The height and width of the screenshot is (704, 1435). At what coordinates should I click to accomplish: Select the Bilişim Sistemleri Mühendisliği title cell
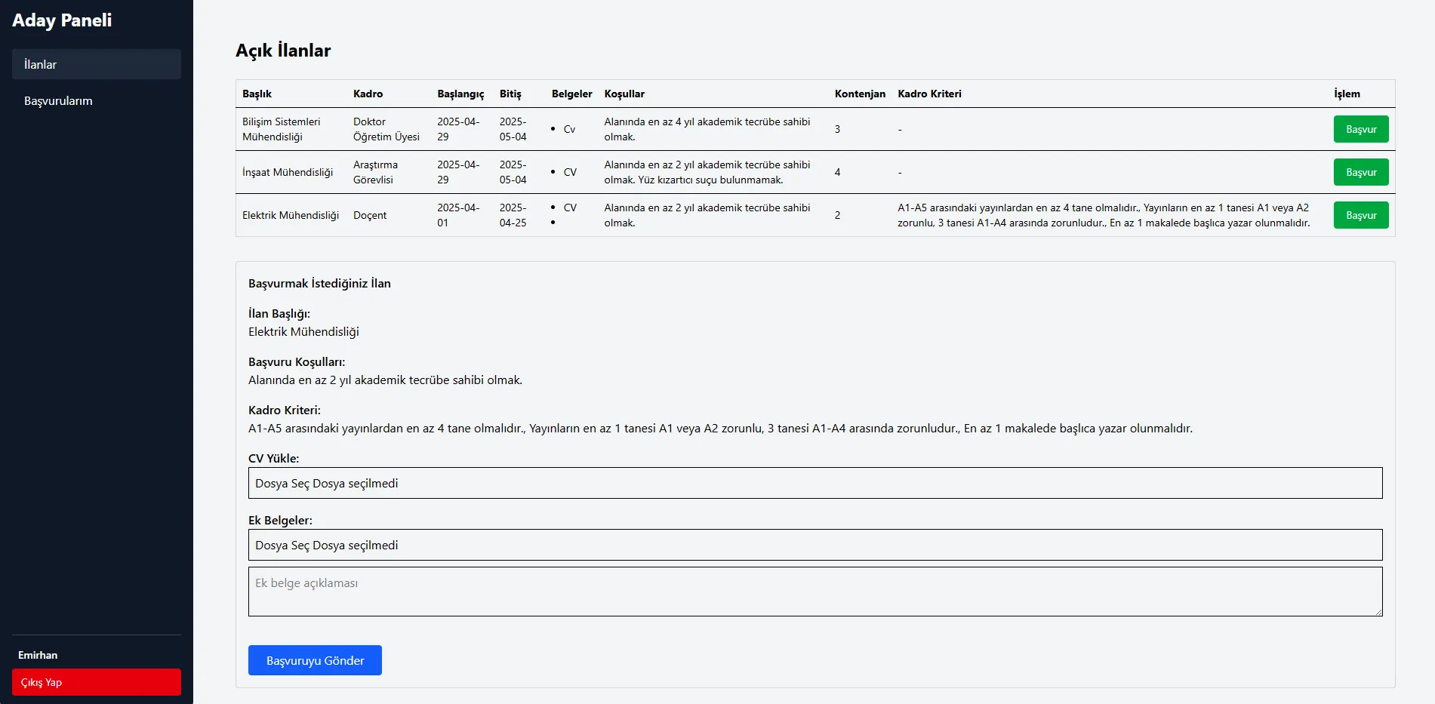tap(291, 129)
